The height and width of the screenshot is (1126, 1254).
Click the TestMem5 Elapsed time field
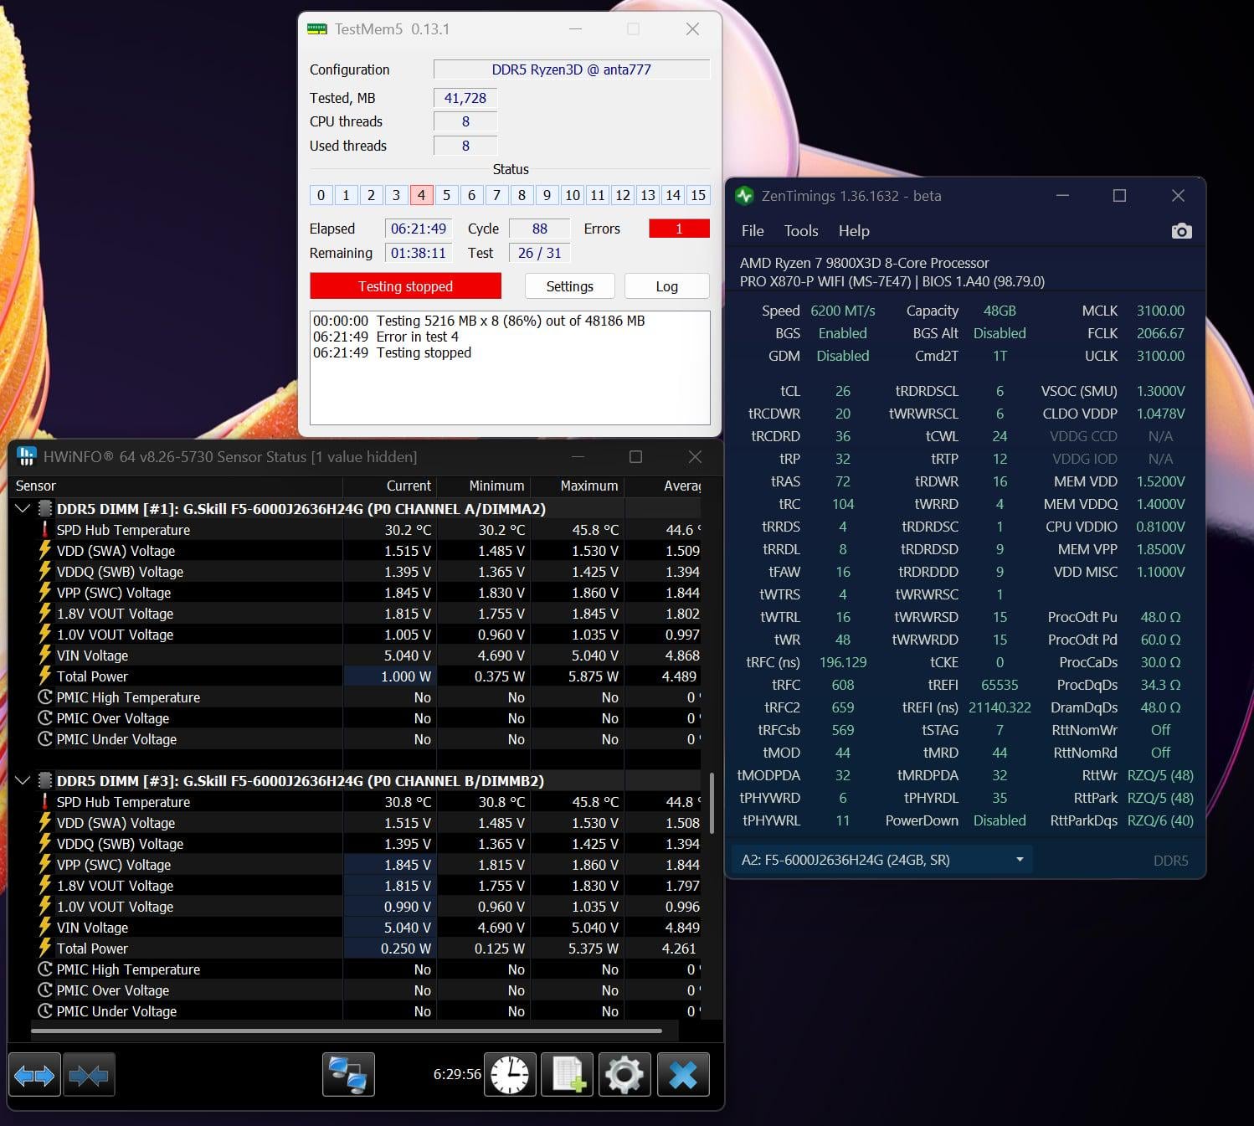pyautogui.click(x=419, y=229)
